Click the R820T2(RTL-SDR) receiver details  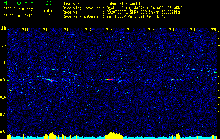143,12
